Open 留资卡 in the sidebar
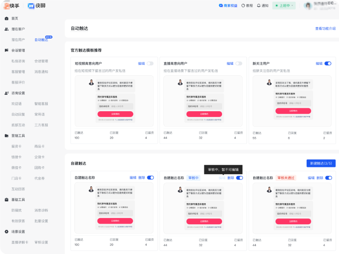Image resolution: width=339 pixels, height=254 pixels. pos(17,146)
